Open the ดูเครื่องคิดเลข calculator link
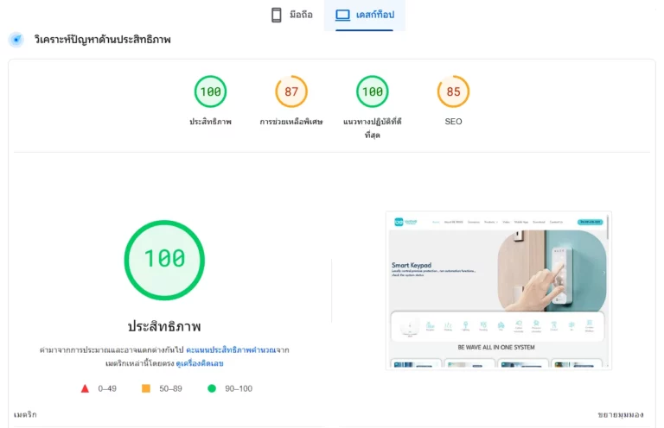This screenshot has width=664, height=428. pos(200,363)
